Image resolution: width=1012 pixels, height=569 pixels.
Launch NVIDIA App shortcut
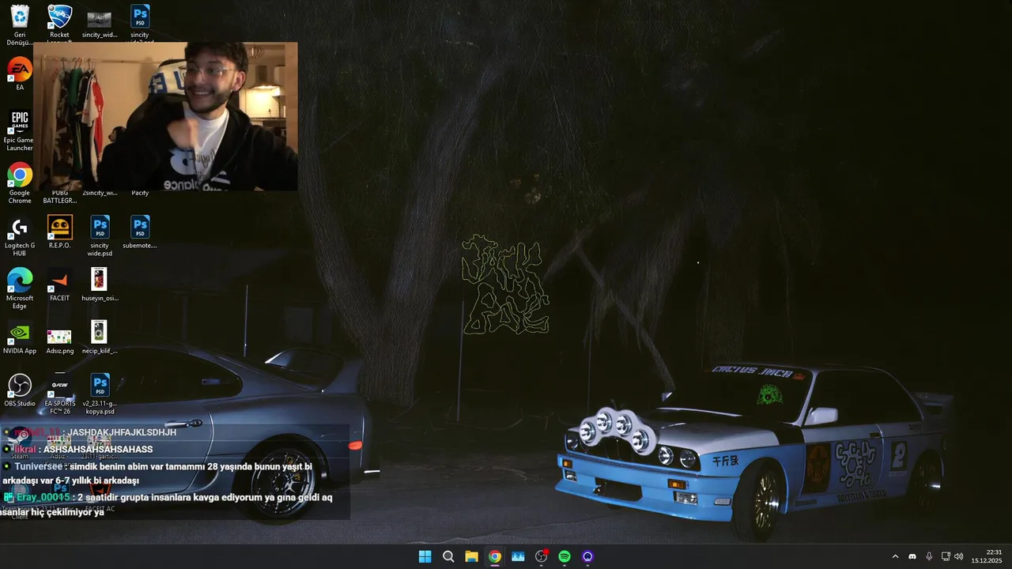click(20, 337)
